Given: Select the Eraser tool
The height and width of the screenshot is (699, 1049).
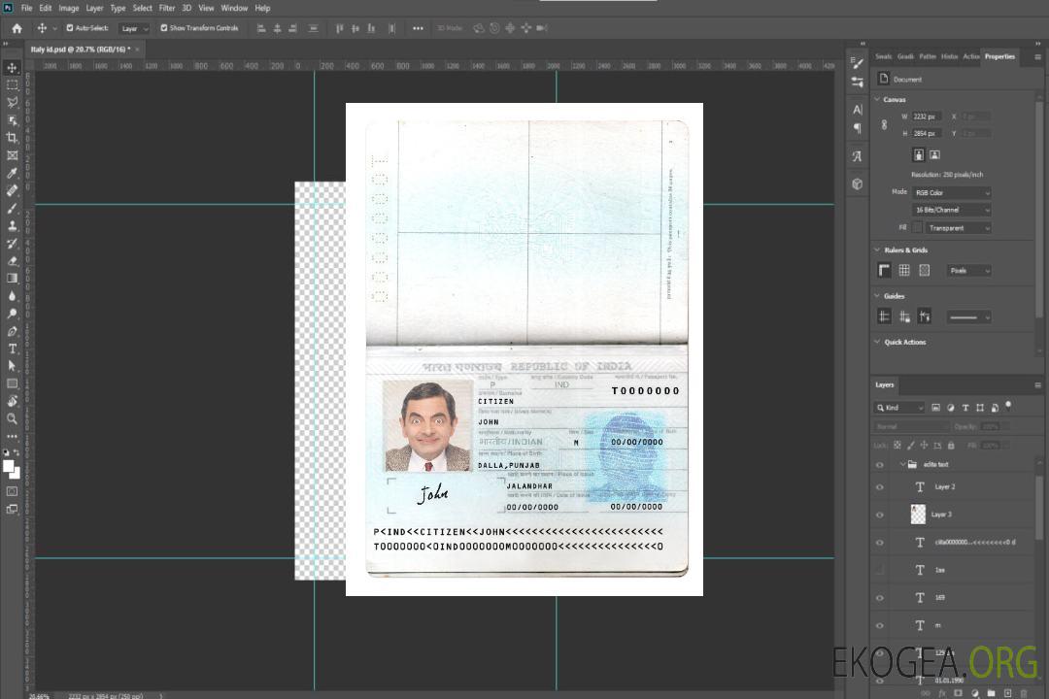Looking at the screenshot, I should (12, 261).
